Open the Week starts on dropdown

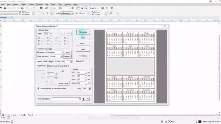pyautogui.click(x=61, y=56)
